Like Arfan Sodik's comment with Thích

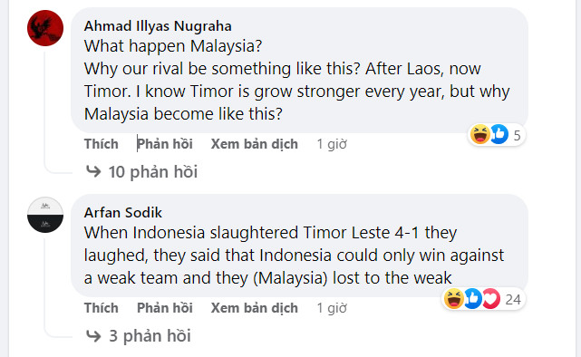click(x=102, y=308)
